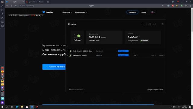Open the yellow location extension icon
The width and height of the screenshot is (193, 109).
pos(177,6)
